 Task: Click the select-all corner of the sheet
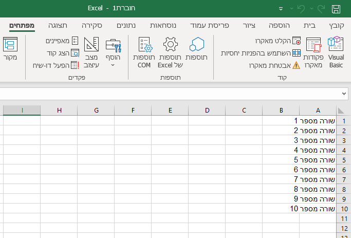[341, 111]
